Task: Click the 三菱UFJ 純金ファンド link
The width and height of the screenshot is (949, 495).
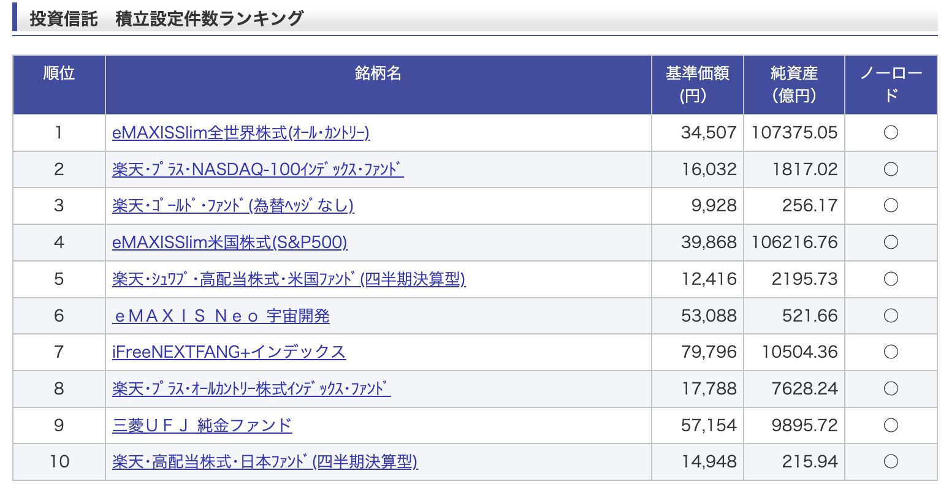Action: point(202,425)
